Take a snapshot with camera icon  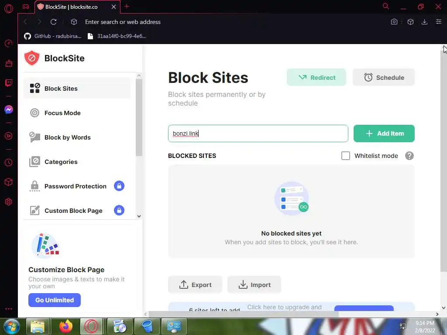click(394, 22)
